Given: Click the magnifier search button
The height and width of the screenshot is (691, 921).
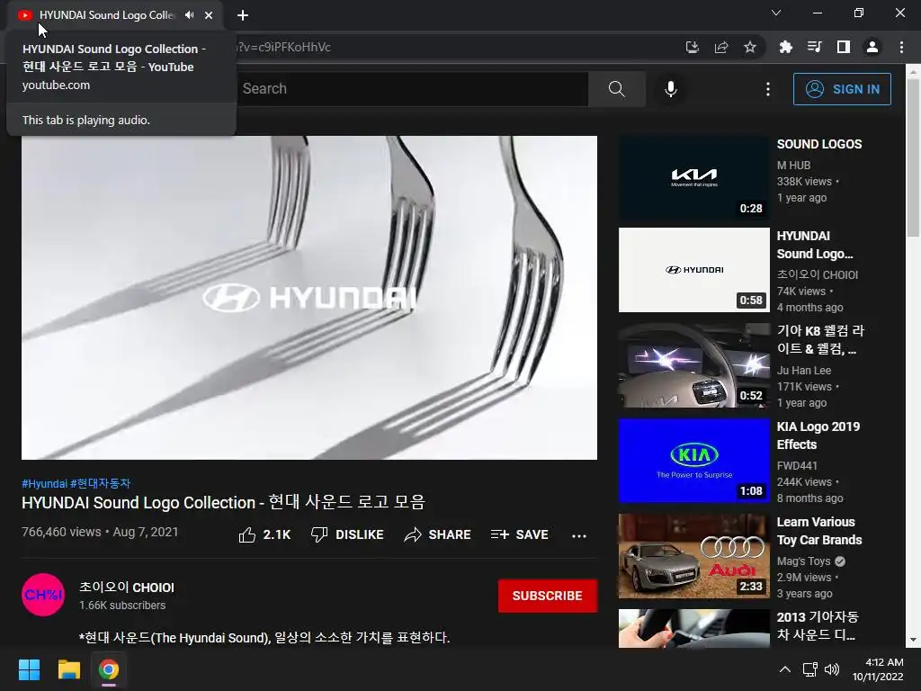Looking at the screenshot, I should pyautogui.click(x=617, y=89).
